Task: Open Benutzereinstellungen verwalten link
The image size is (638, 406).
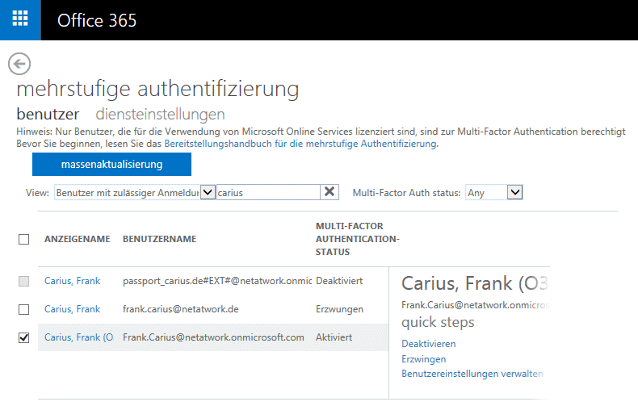Action: pos(472,374)
